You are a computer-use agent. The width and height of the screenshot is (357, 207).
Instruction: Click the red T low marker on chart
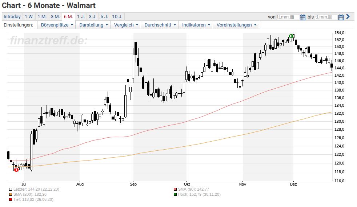pos(16,170)
